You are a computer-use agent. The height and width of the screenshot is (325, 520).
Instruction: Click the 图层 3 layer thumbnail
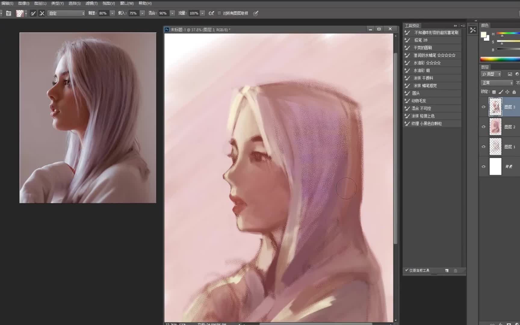[x=495, y=107]
